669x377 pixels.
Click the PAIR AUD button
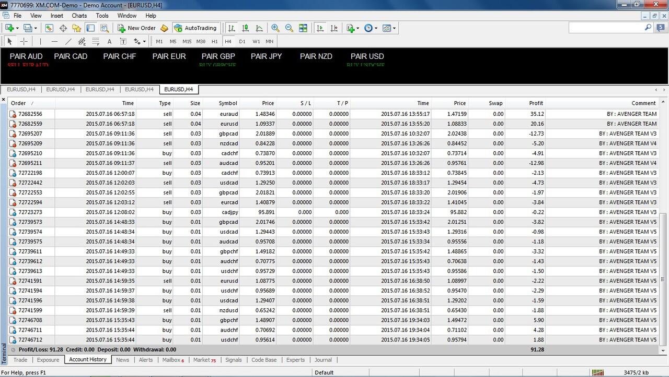pyautogui.click(x=26, y=56)
